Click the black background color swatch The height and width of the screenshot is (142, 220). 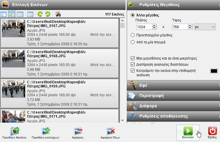click(214, 71)
